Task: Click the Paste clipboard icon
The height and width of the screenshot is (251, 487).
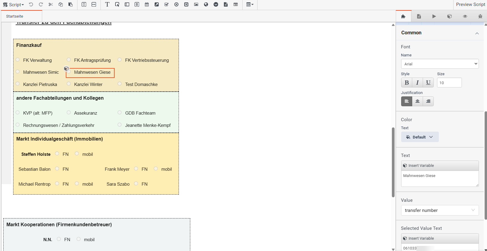Action: (x=71, y=4)
